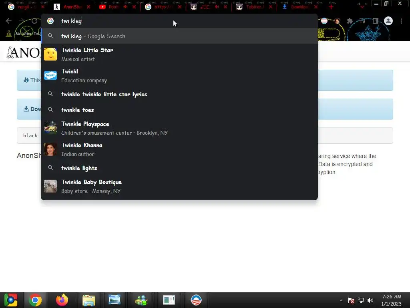
Task: Click the AnonShare logo on the page
Action: (x=24, y=53)
